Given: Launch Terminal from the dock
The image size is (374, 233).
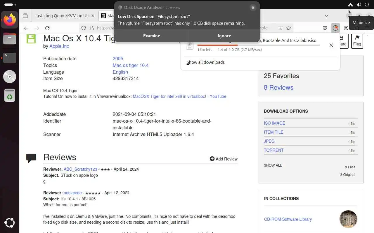Looking at the screenshot, I should [x=10, y=58].
